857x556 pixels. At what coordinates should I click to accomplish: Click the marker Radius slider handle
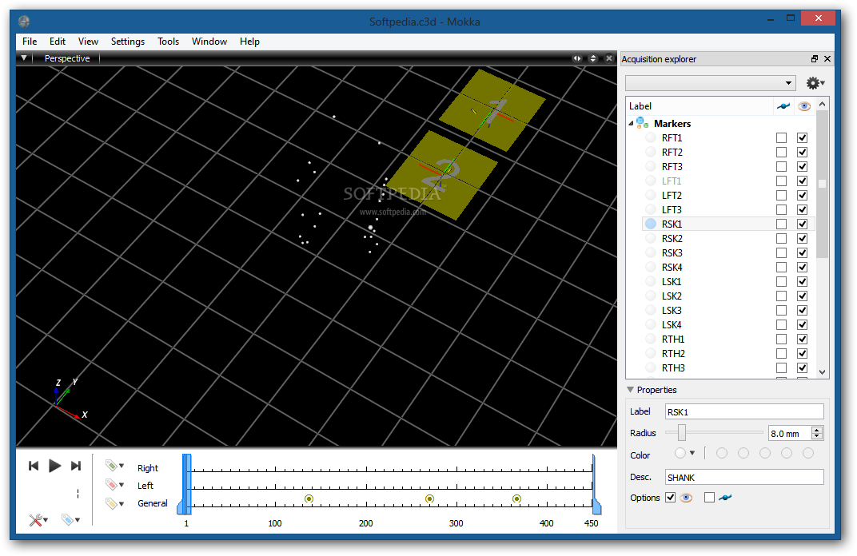(x=682, y=432)
